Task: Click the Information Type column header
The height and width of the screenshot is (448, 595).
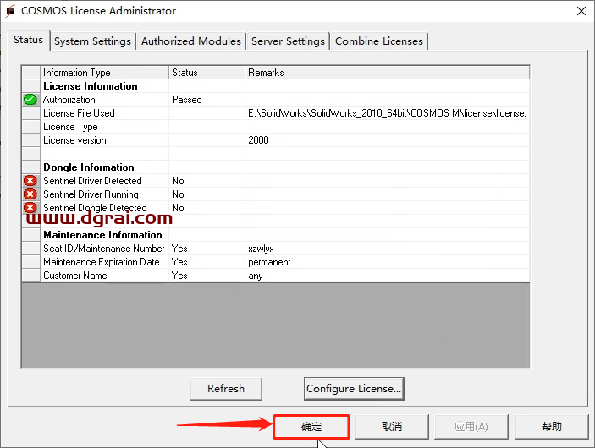Action: tap(104, 73)
